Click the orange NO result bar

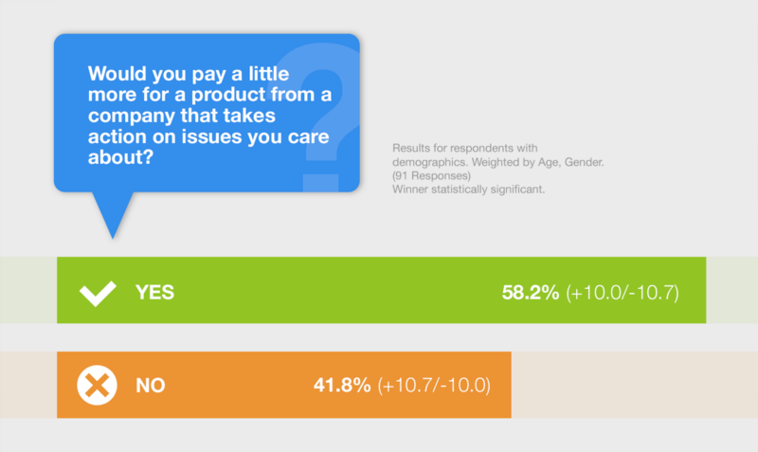[x=283, y=385]
